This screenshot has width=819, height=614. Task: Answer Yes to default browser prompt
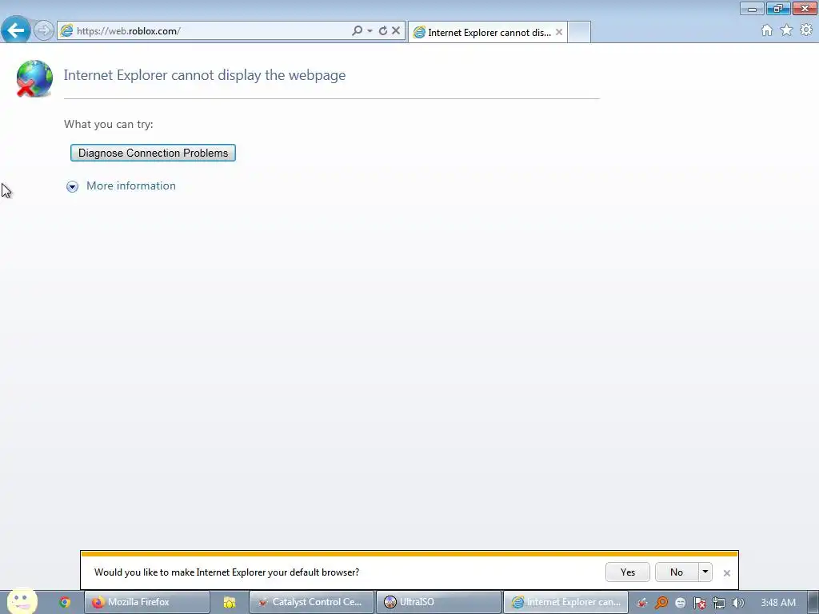(628, 572)
